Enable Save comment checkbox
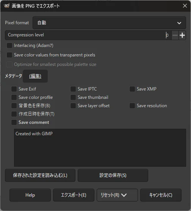 14,122
